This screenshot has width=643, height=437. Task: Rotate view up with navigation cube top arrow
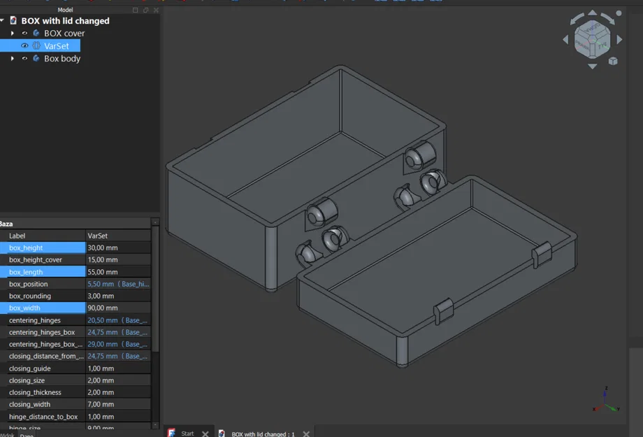(x=593, y=13)
